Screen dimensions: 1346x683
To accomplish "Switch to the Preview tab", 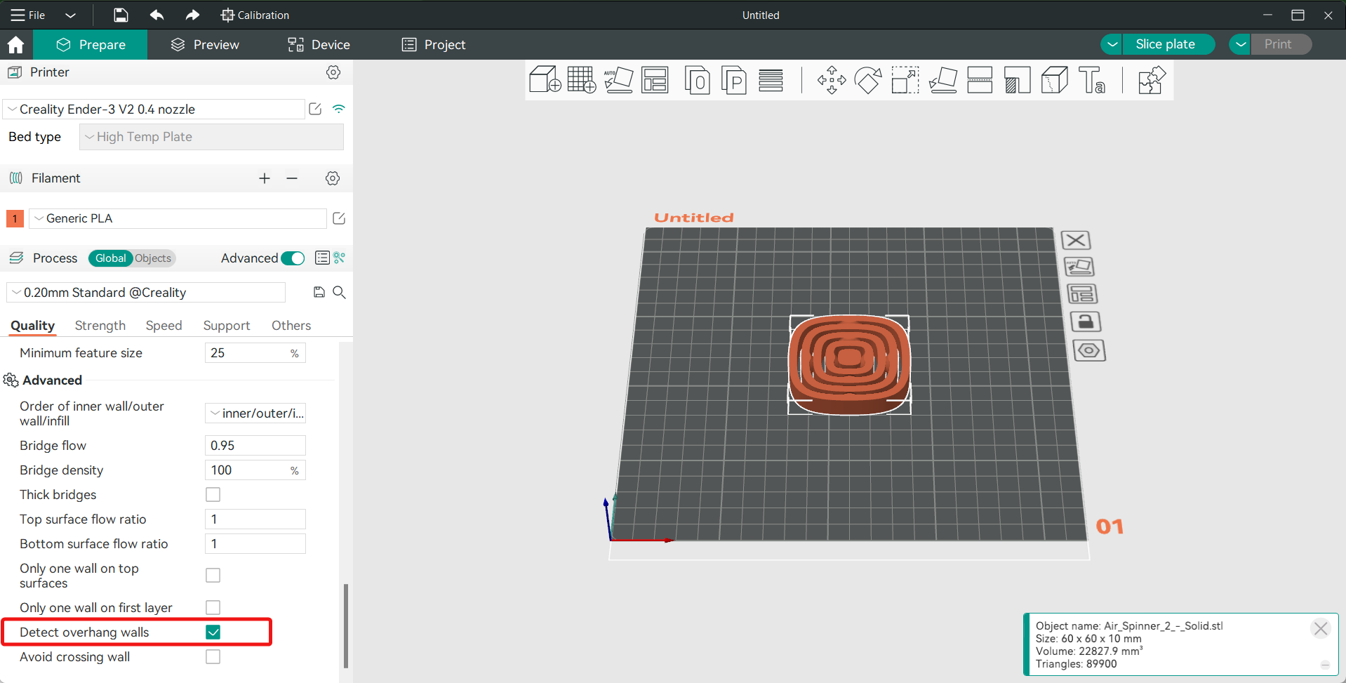I will [205, 45].
